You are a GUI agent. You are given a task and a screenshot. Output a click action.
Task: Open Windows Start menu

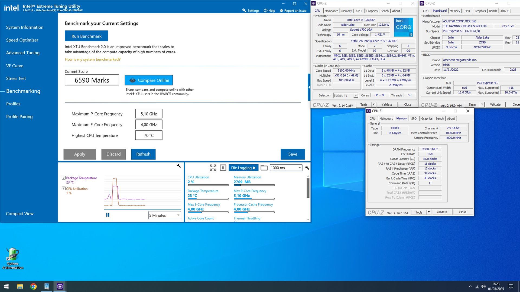pos(6,286)
